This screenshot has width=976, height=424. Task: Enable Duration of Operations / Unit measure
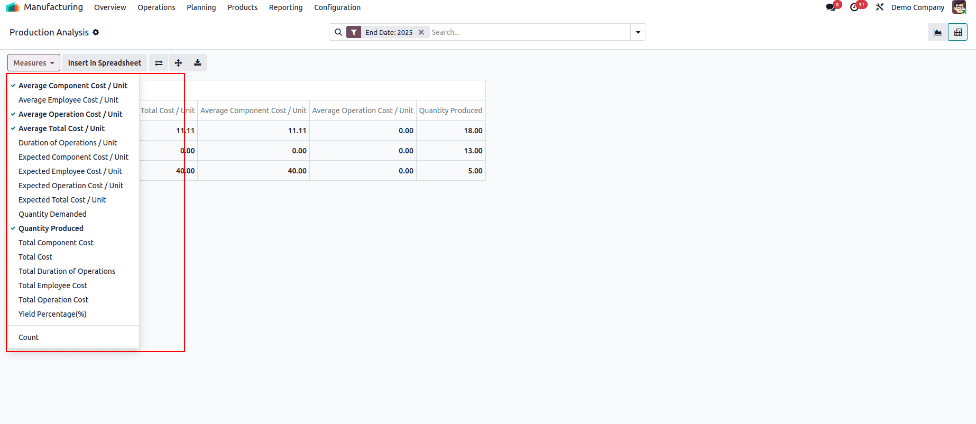pyautogui.click(x=73, y=143)
